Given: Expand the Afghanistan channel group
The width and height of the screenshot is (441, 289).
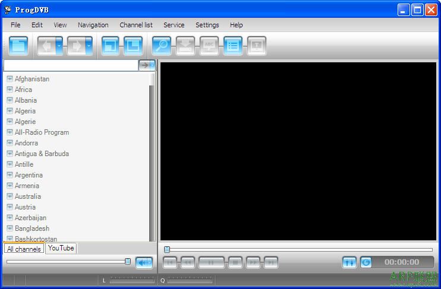Looking at the screenshot, I should point(10,79).
